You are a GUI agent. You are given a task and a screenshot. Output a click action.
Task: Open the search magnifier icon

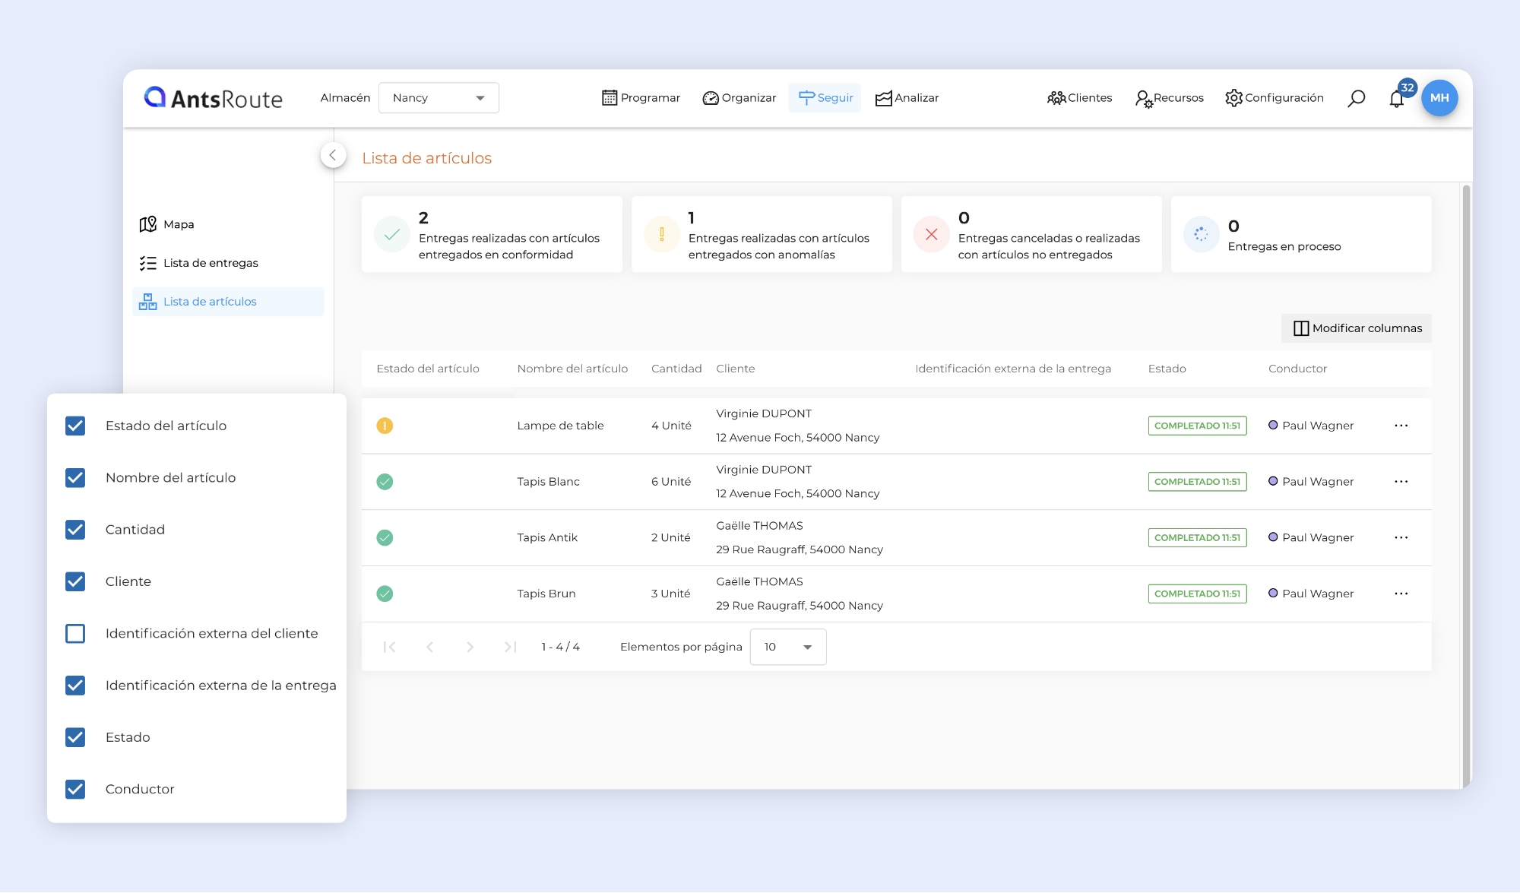point(1356,98)
